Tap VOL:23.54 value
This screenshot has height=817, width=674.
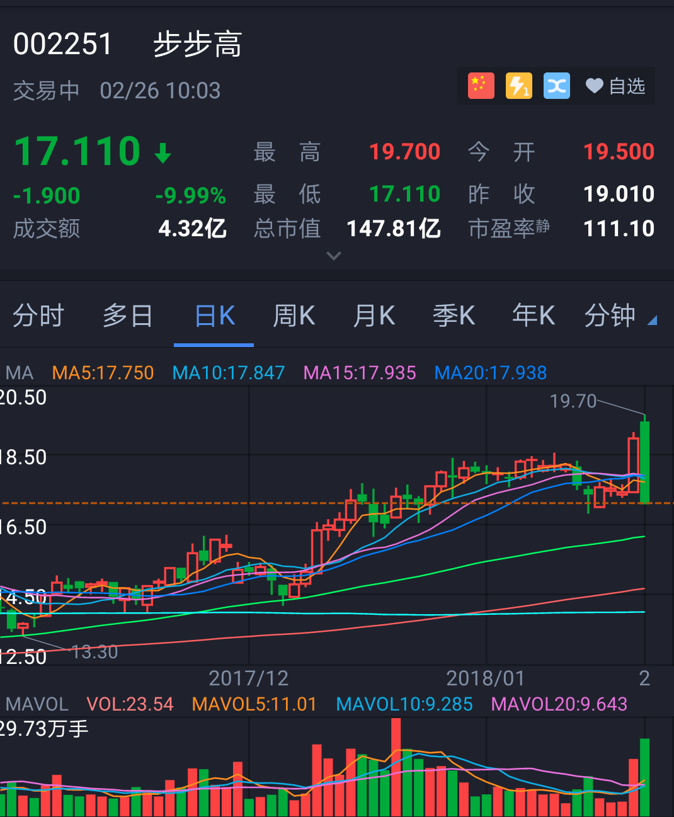coord(130,704)
